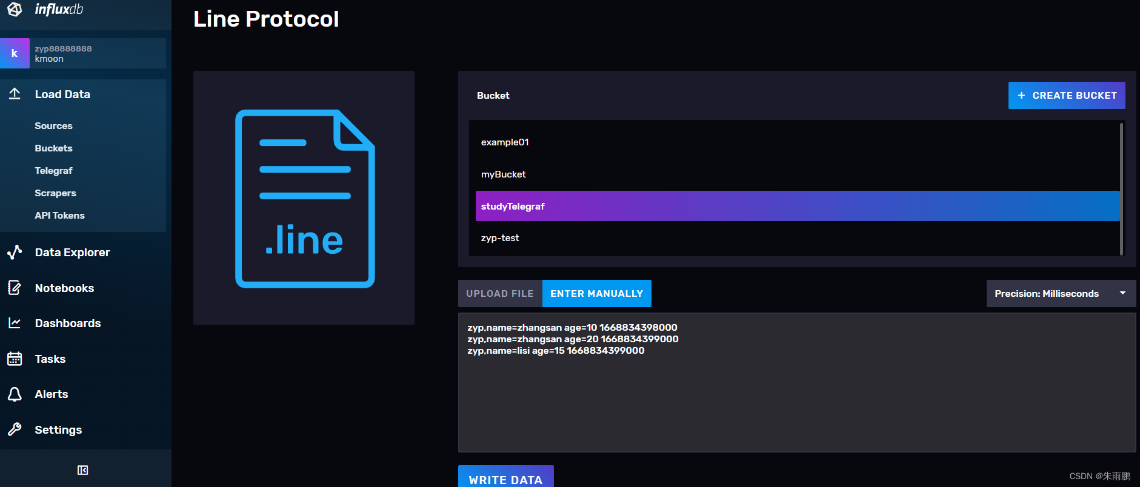Image resolution: width=1140 pixels, height=487 pixels.
Task: Click the Settings wrench icon
Action: point(15,429)
